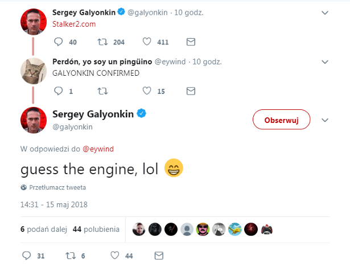Screen dimensions: 350x275
Task: Reply to the Stalker2.com tweet
Action: click(x=58, y=42)
